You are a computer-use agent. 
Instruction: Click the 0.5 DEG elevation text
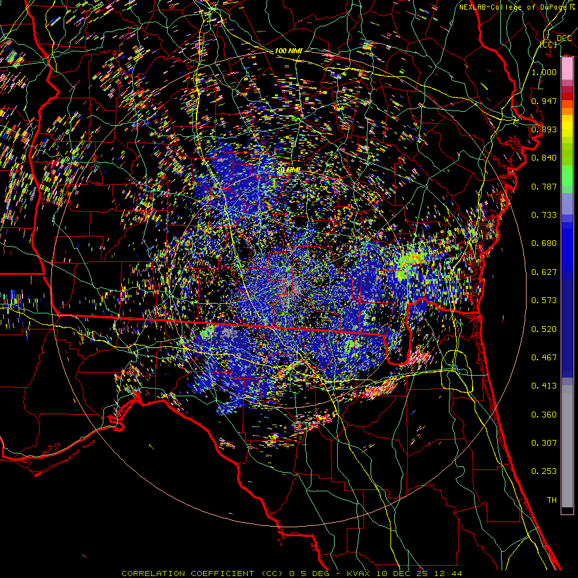(x=309, y=574)
